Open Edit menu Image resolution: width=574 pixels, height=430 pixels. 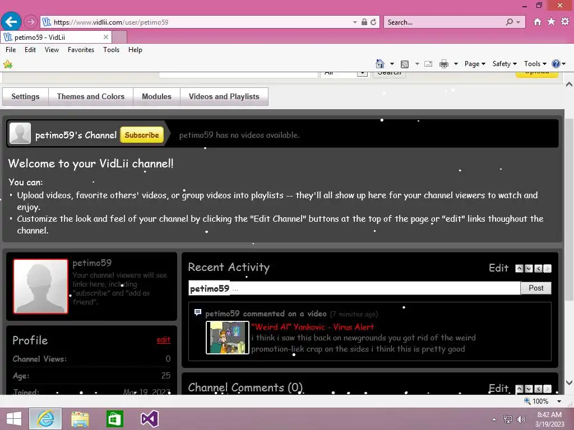click(x=30, y=50)
